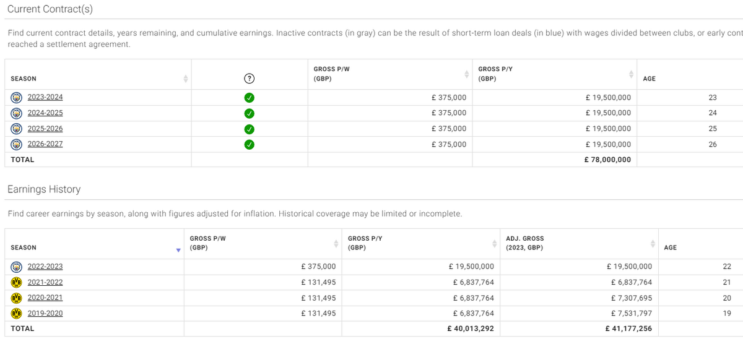The image size is (743, 344).
Task: Open the 2025-2026 season link
Action: [45, 129]
